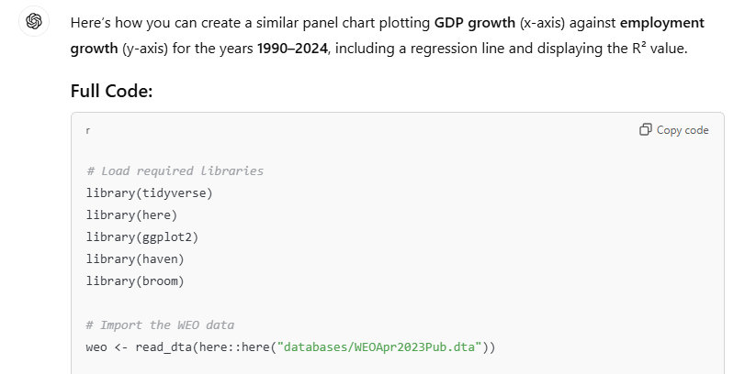Click the bold 'employment' word

662,23
